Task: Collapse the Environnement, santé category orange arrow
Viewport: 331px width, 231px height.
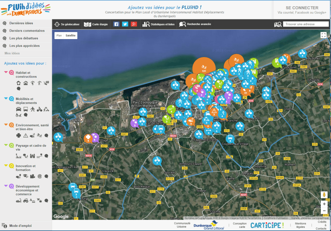Action: pyautogui.click(x=6, y=125)
